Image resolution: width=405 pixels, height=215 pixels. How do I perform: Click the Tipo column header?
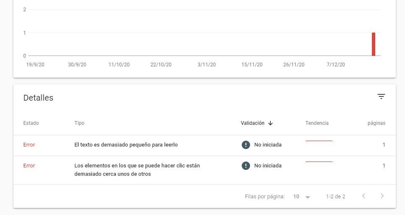(x=79, y=123)
